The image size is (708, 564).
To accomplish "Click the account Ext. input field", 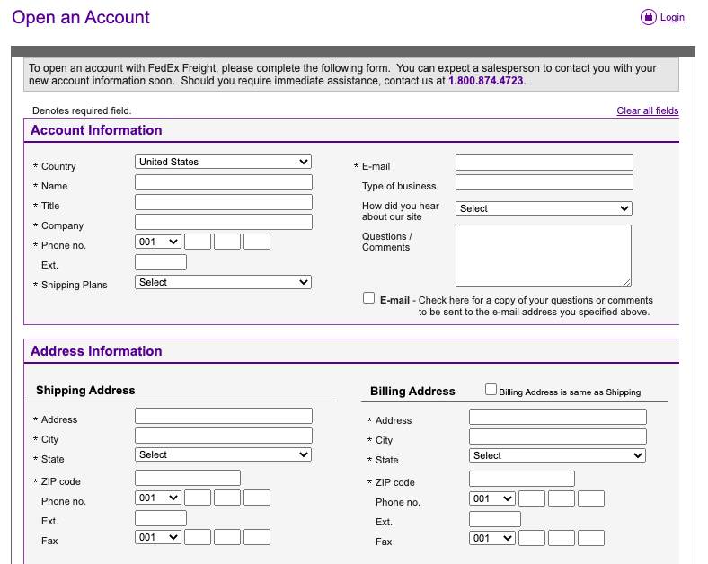I will pyautogui.click(x=161, y=262).
